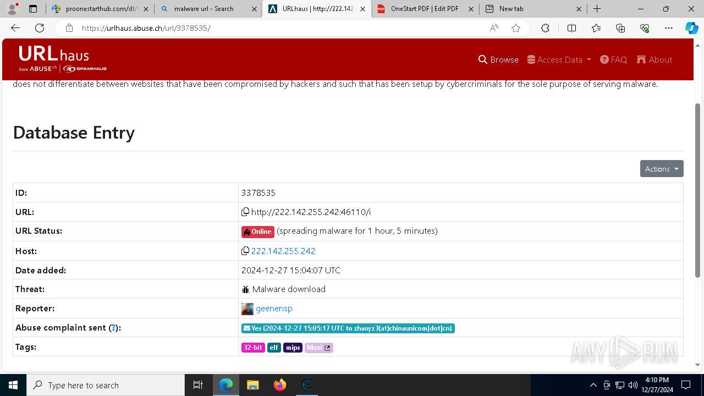The height and width of the screenshot is (396, 704).
Task: Open the Collections icon
Action: click(620, 28)
